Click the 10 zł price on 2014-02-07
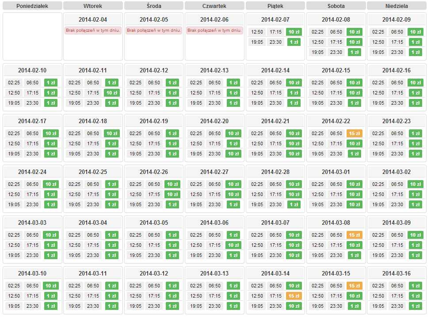 294,32
